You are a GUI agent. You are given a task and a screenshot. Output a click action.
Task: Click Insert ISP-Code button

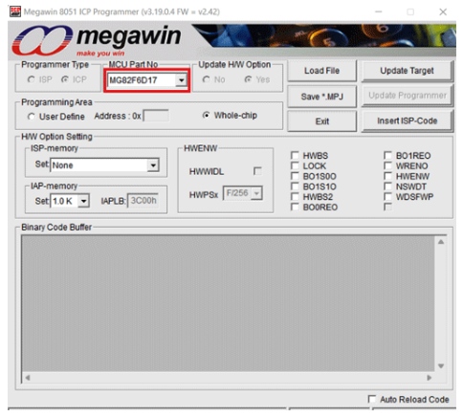(407, 121)
